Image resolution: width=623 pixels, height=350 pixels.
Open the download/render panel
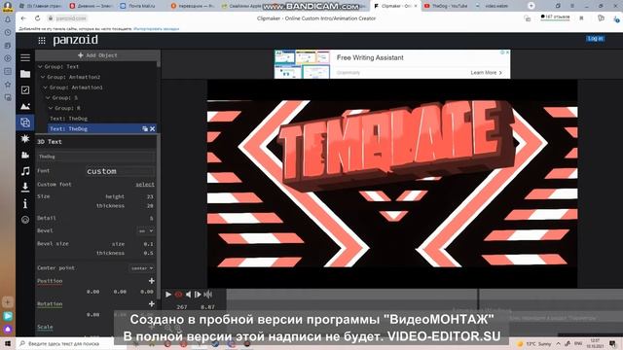click(25, 187)
